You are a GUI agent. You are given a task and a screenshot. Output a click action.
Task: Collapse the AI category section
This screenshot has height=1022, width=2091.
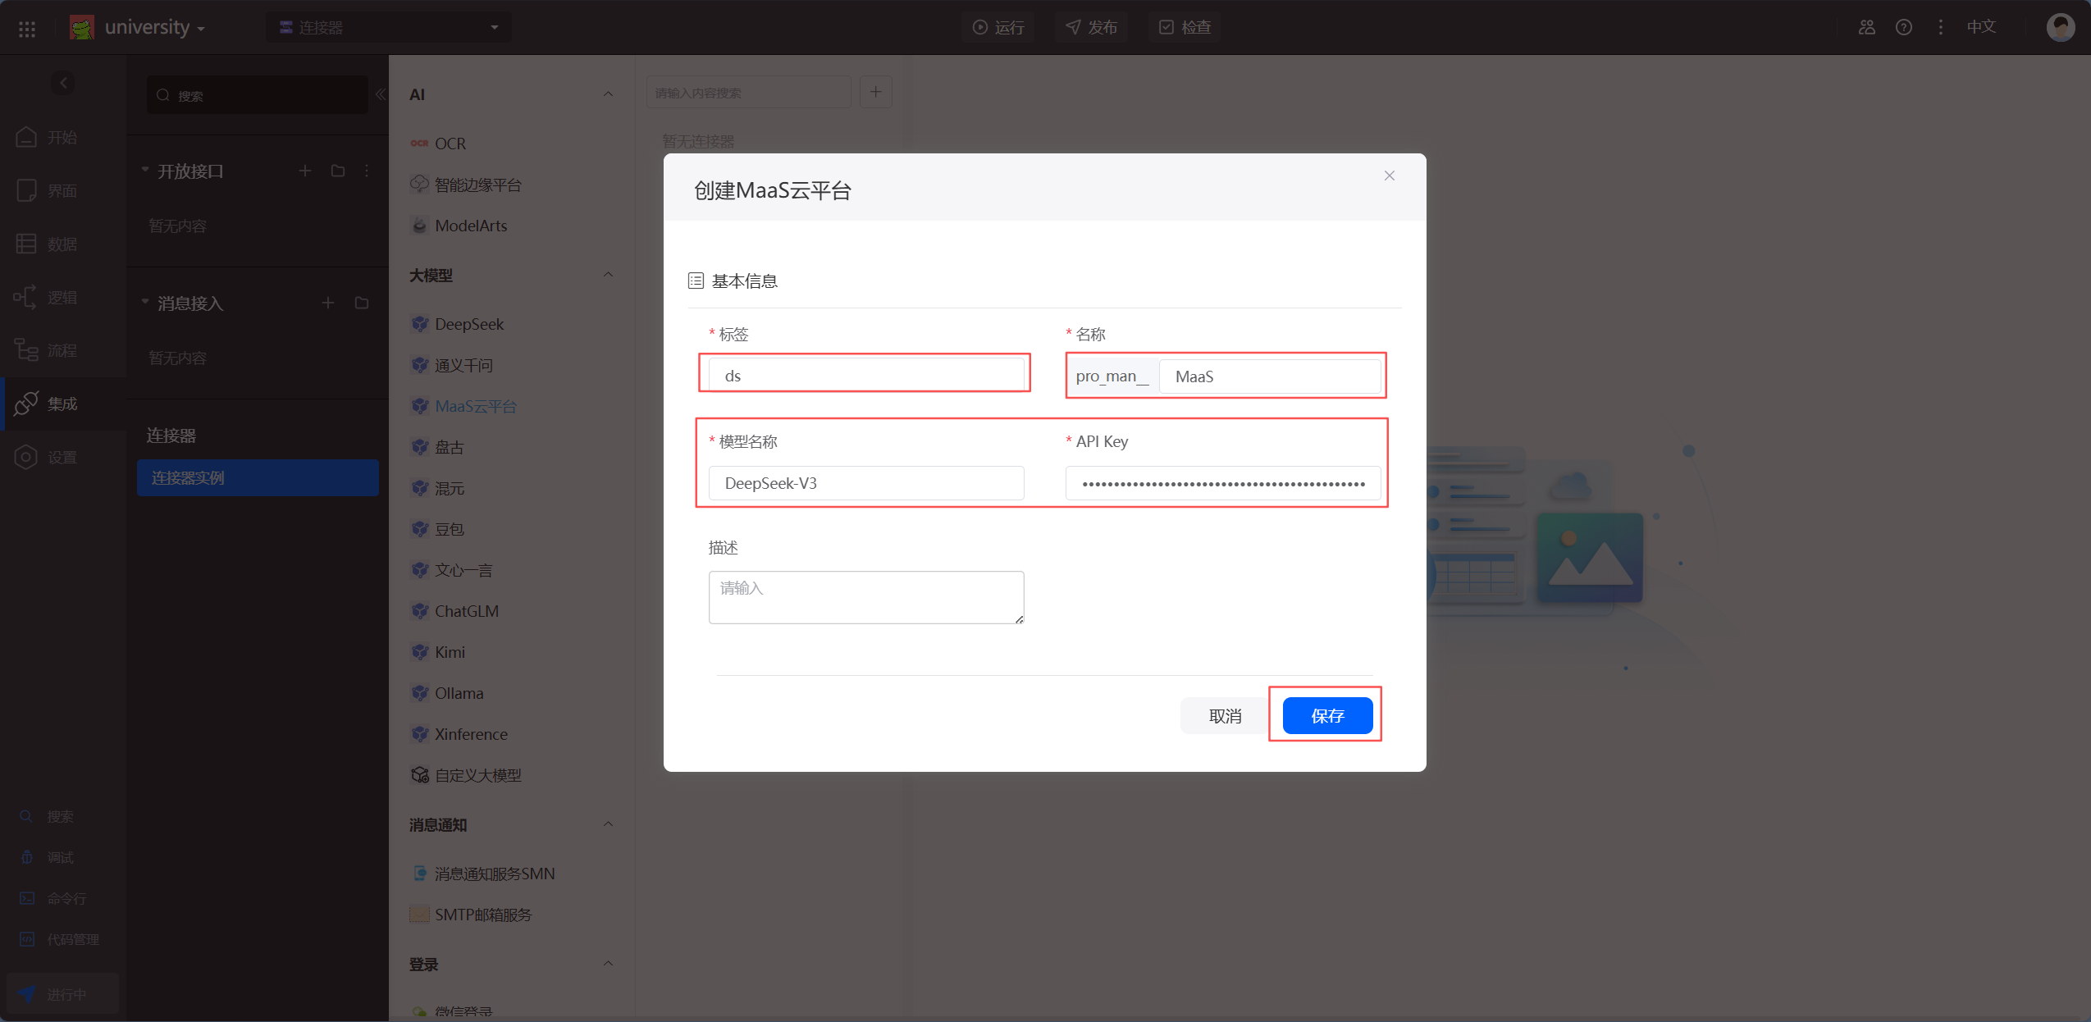pos(608,94)
